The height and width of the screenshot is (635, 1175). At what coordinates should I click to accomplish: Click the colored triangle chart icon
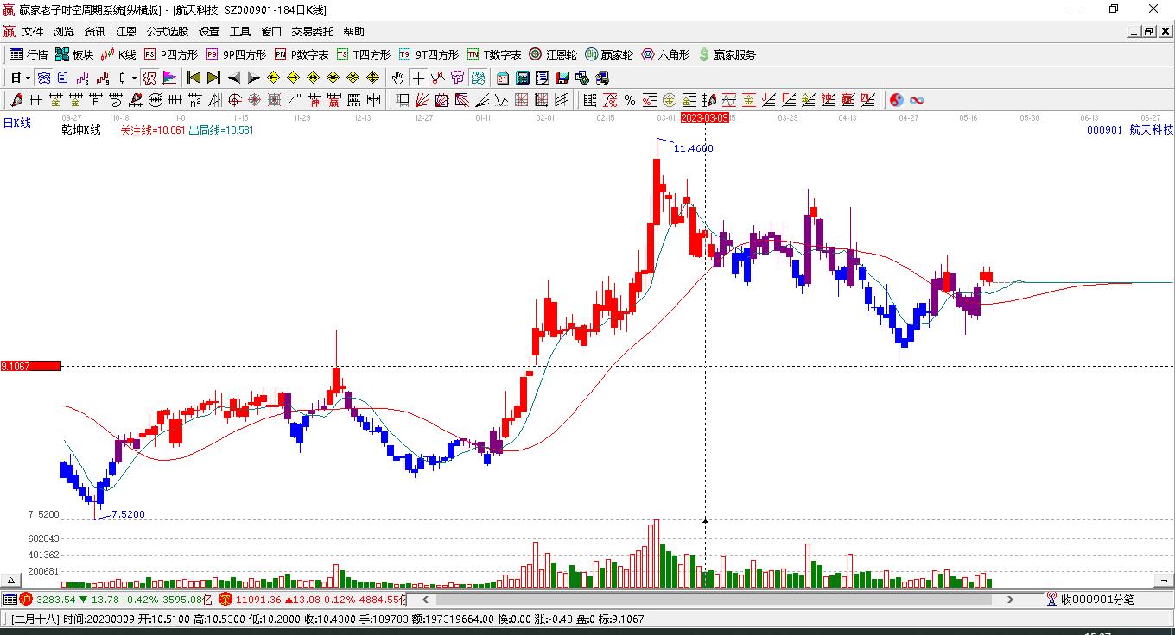click(170, 78)
